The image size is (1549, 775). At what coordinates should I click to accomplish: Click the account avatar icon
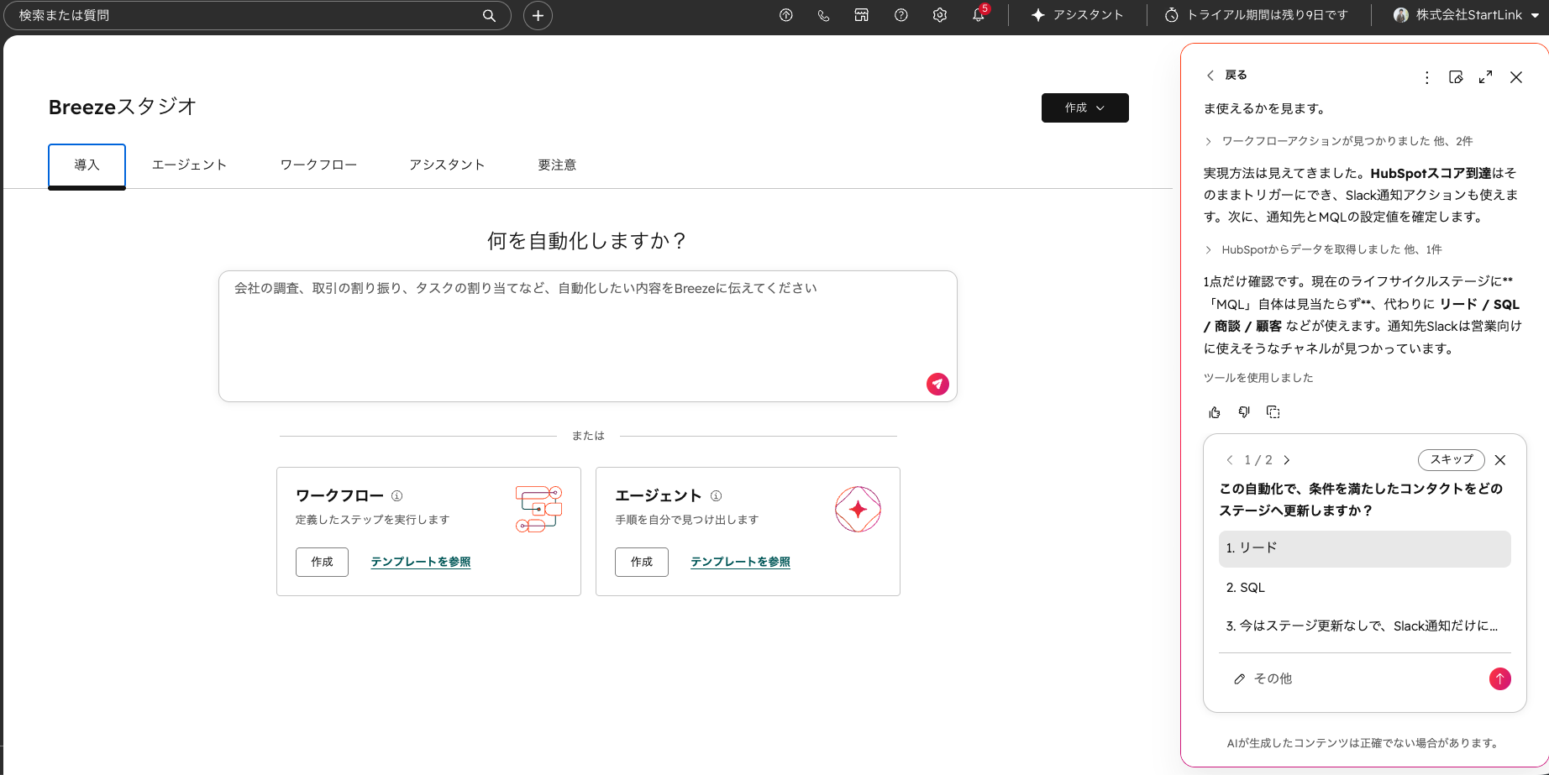1400,15
